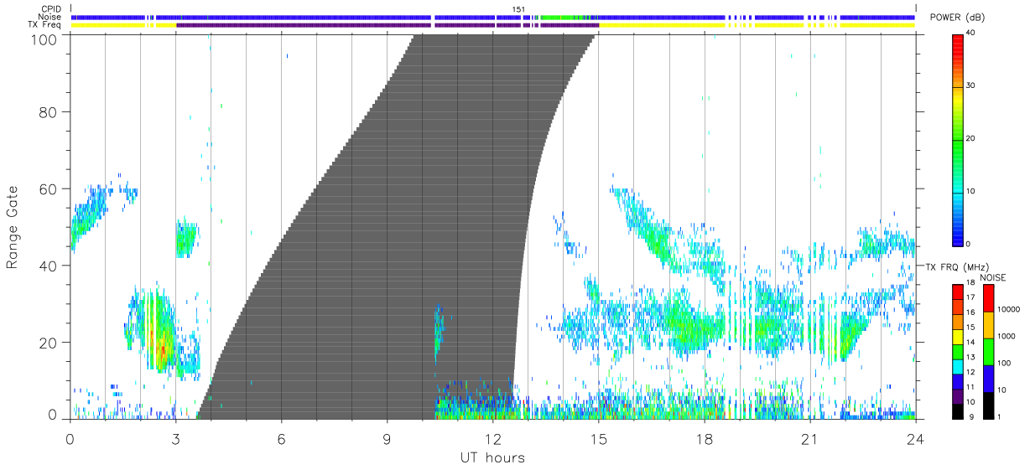Select the red segment of the TX FRQ color bar
Viewport: 1030px width, 475px height.
tap(958, 292)
